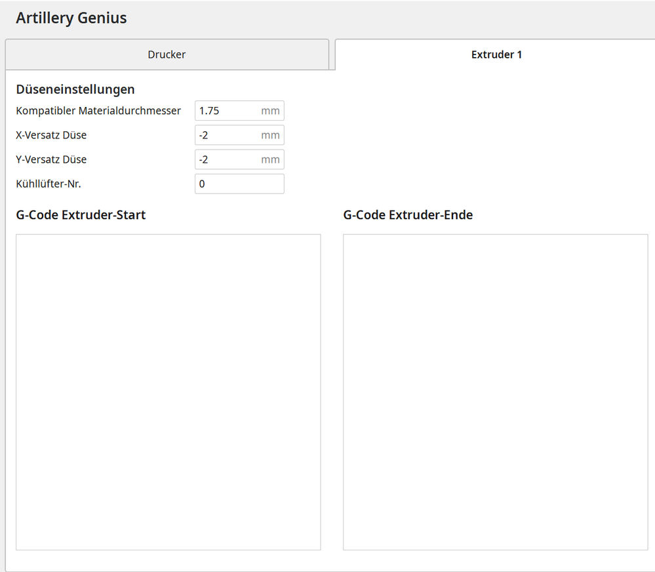Click the G-Code Extruder-Ende heading
Image resolution: width=655 pixels, height=572 pixels.
click(408, 214)
